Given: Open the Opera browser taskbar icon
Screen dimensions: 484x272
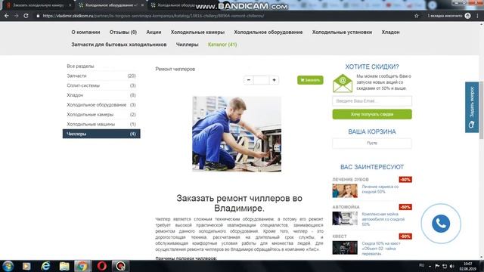Looking at the screenshot, I should pos(102,266).
